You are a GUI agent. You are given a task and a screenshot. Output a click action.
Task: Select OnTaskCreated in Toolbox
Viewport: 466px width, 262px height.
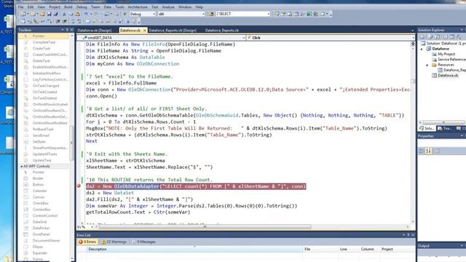[45, 92]
